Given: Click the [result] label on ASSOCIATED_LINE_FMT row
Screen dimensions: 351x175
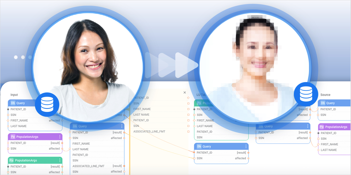Looking at the screenshot, I should click(x=117, y=166).
